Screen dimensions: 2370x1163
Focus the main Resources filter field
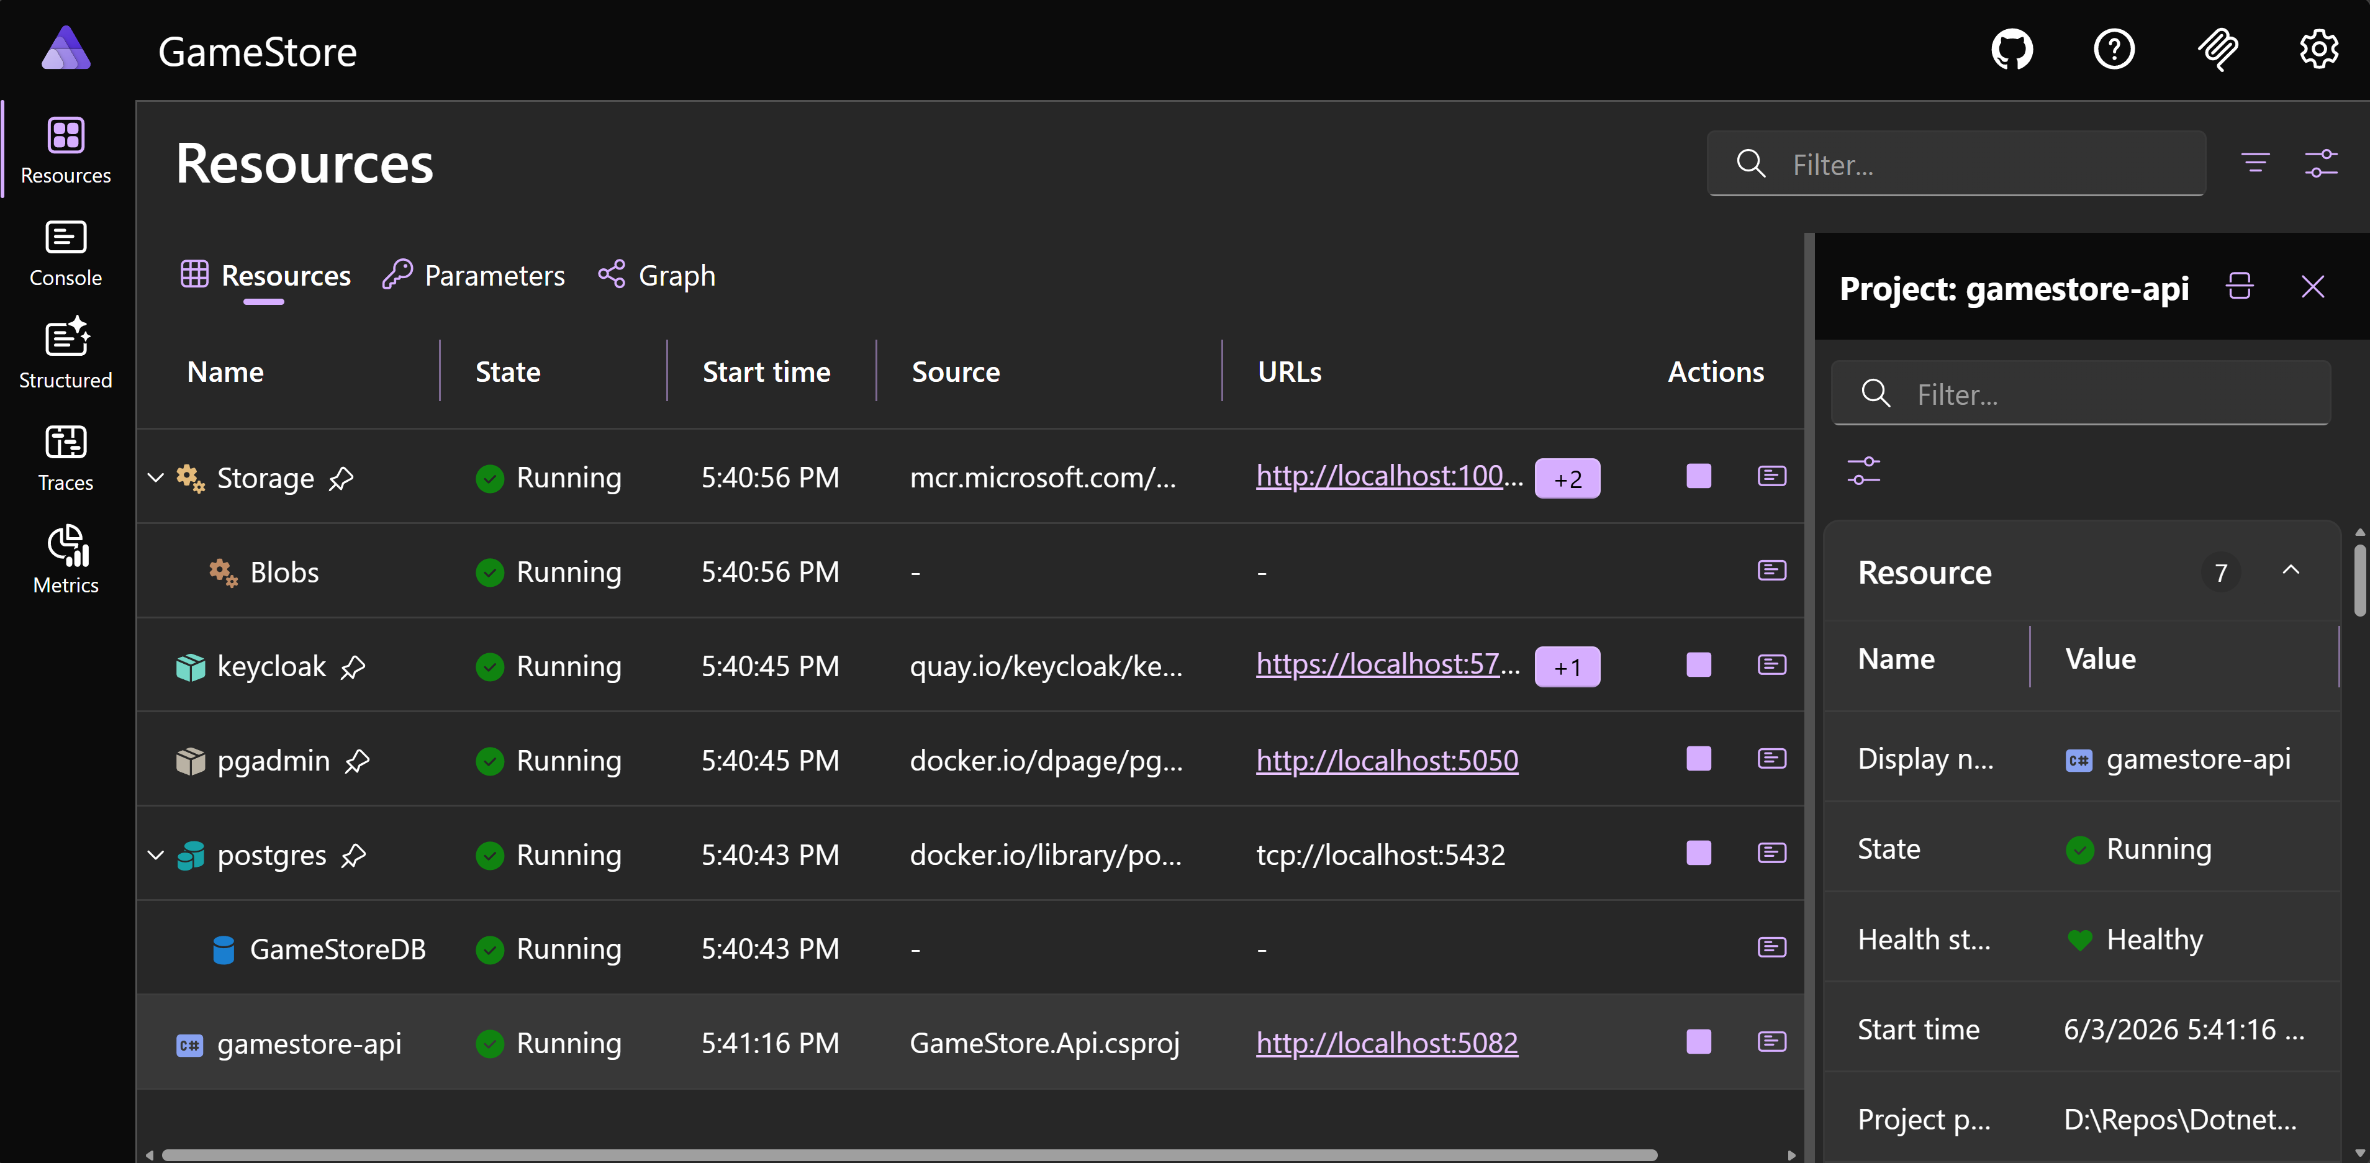point(1956,164)
